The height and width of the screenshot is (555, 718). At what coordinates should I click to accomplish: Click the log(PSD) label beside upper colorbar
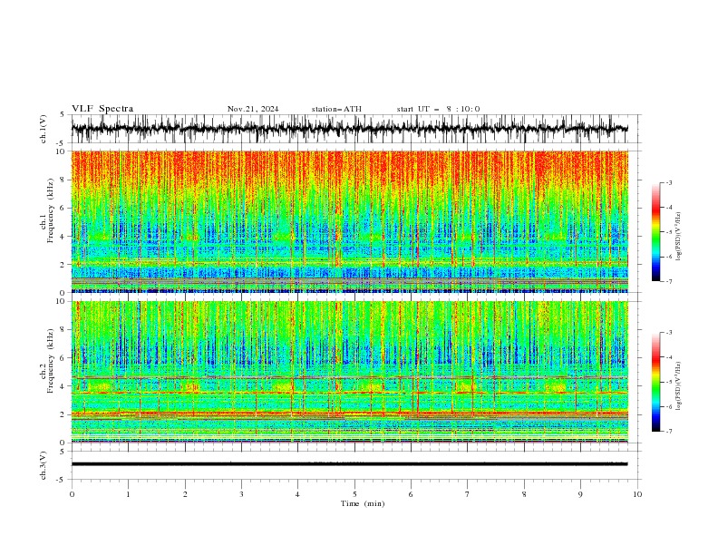tap(678, 237)
